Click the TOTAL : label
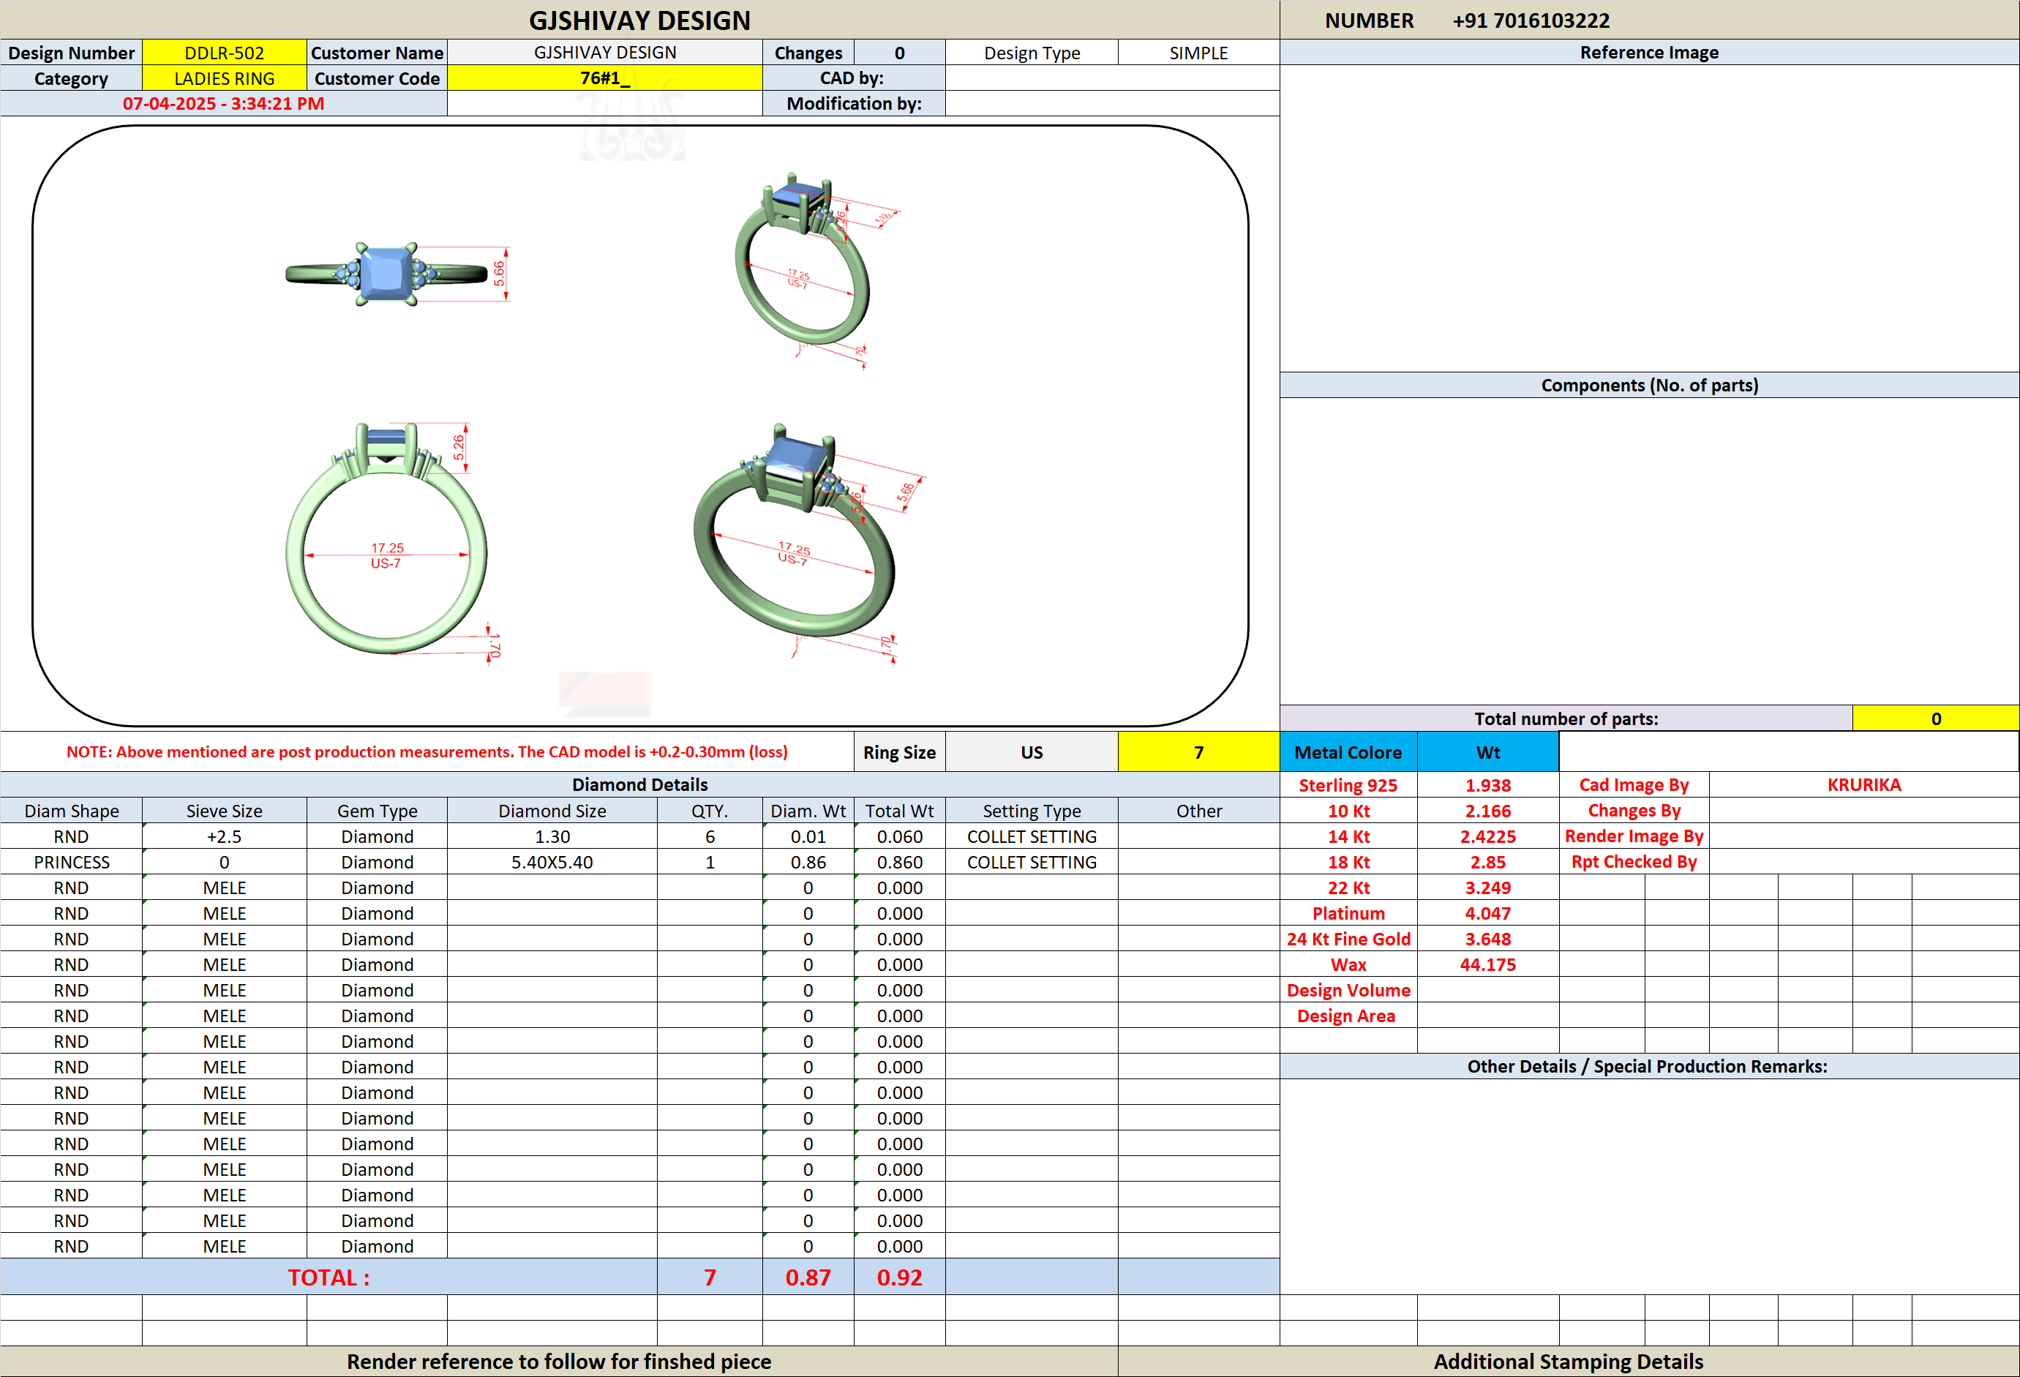This screenshot has width=2020, height=1377. (x=328, y=1277)
